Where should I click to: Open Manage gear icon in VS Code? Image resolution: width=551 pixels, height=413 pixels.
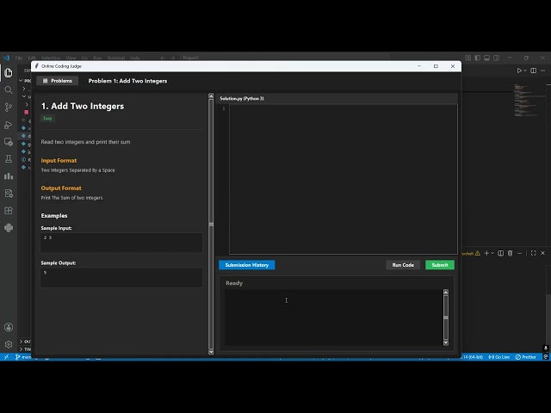(x=9, y=344)
